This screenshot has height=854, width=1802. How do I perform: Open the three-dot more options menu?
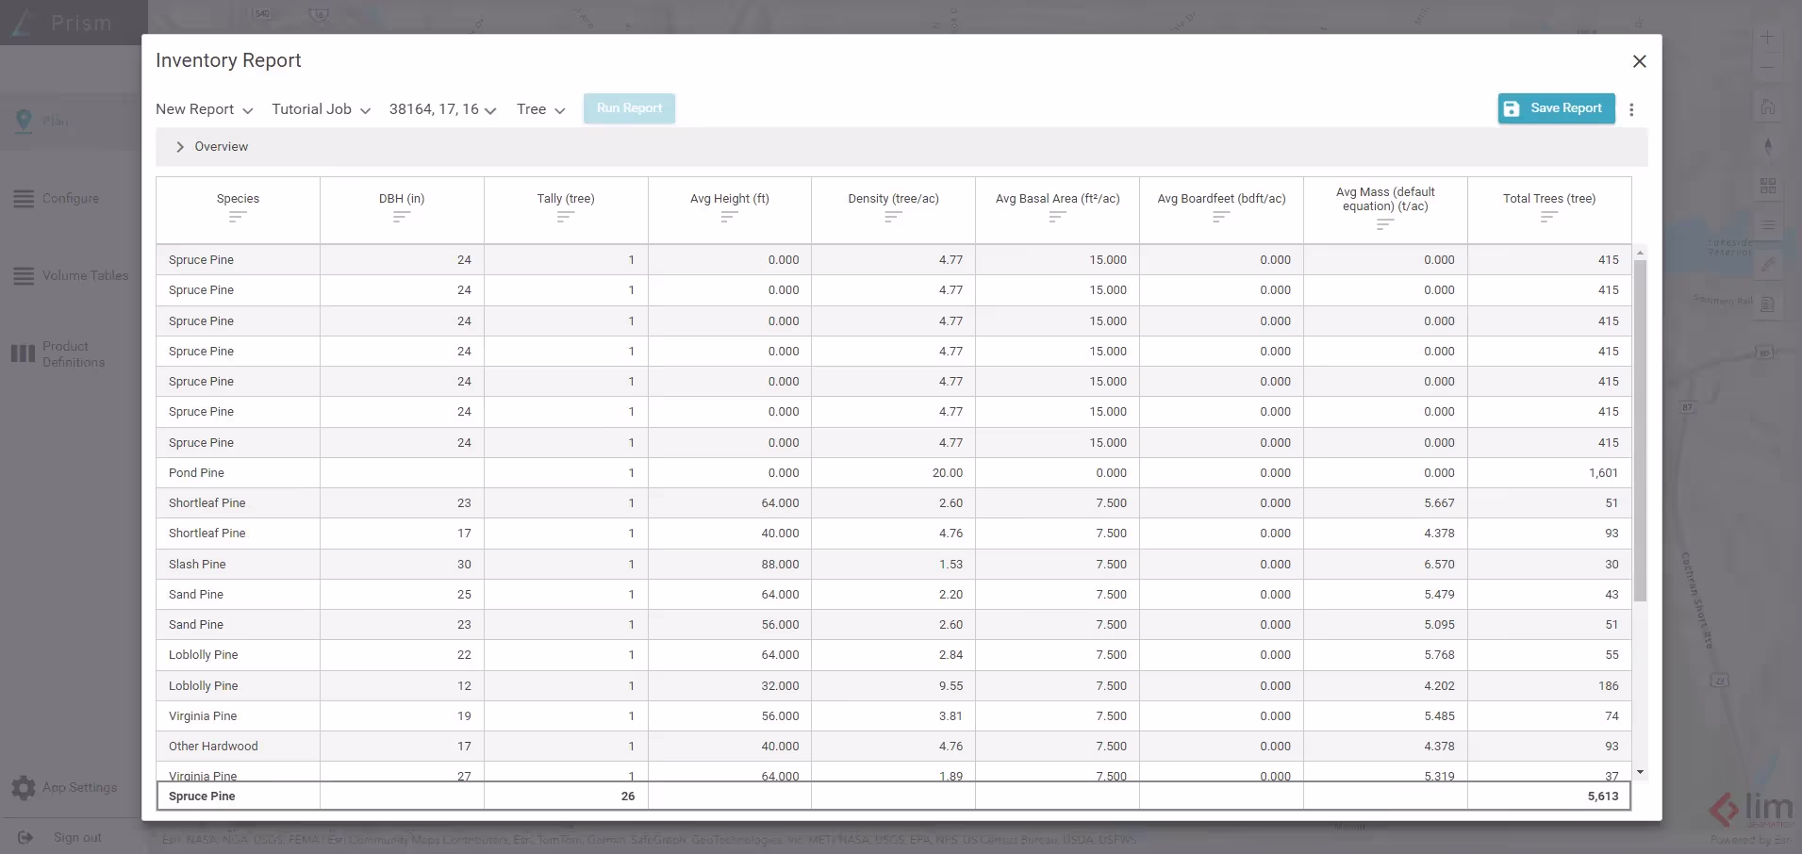pos(1631,109)
